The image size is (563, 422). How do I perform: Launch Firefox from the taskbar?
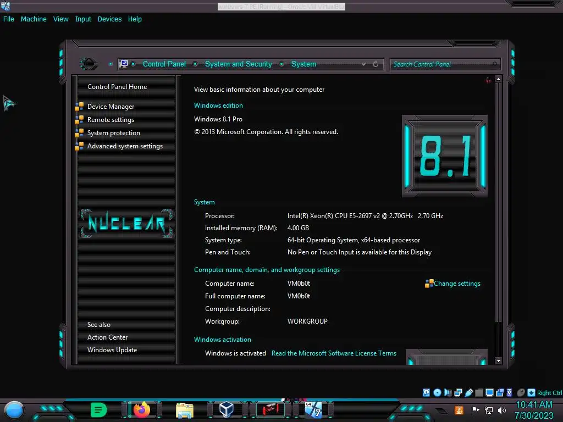point(141,410)
